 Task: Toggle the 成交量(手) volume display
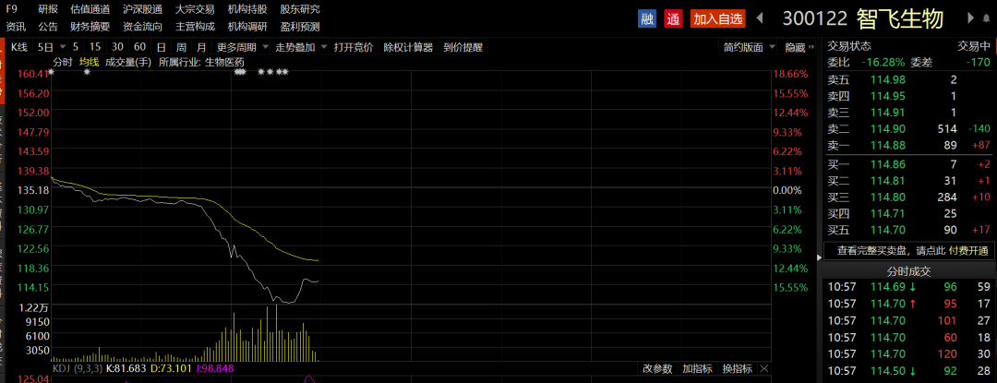(127, 62)
